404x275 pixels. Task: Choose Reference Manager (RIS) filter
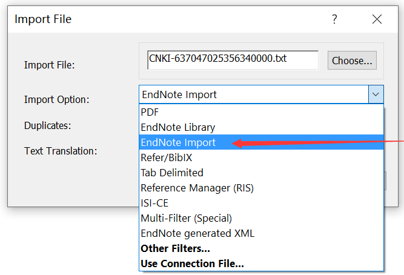(197, 188)
